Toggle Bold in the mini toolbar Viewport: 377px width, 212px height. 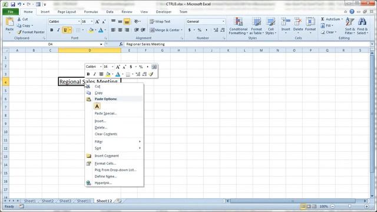coord(88,74)
